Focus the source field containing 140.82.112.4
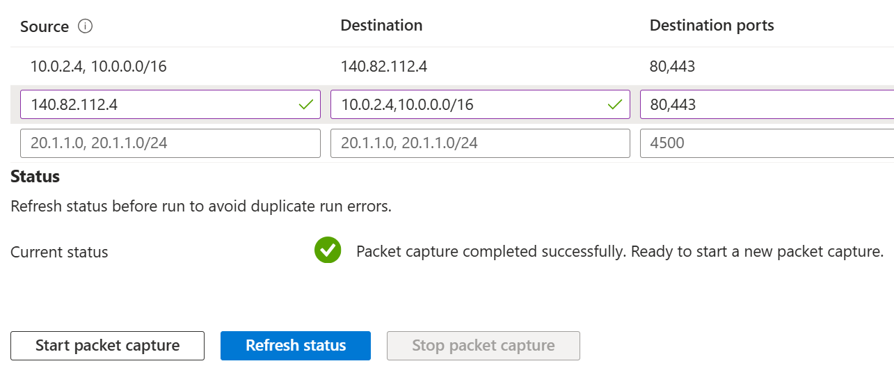894x375 pixels. [160, 104]
